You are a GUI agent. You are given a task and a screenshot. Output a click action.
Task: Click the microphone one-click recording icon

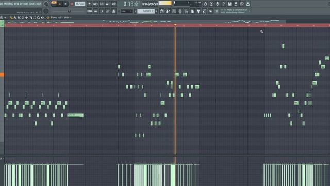(218, 4)
